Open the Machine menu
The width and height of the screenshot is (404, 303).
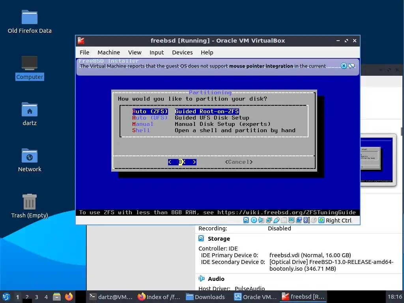click(109, 52)
